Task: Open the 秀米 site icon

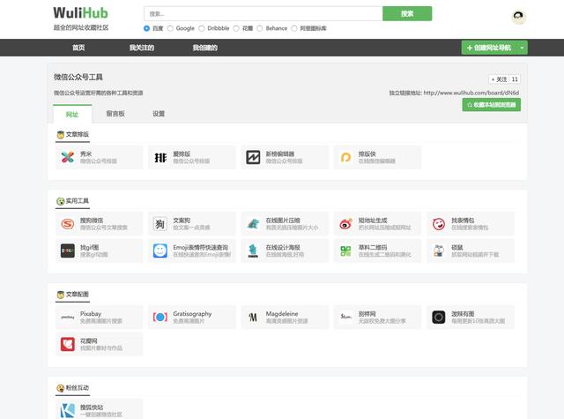Action: click(68, 157)
